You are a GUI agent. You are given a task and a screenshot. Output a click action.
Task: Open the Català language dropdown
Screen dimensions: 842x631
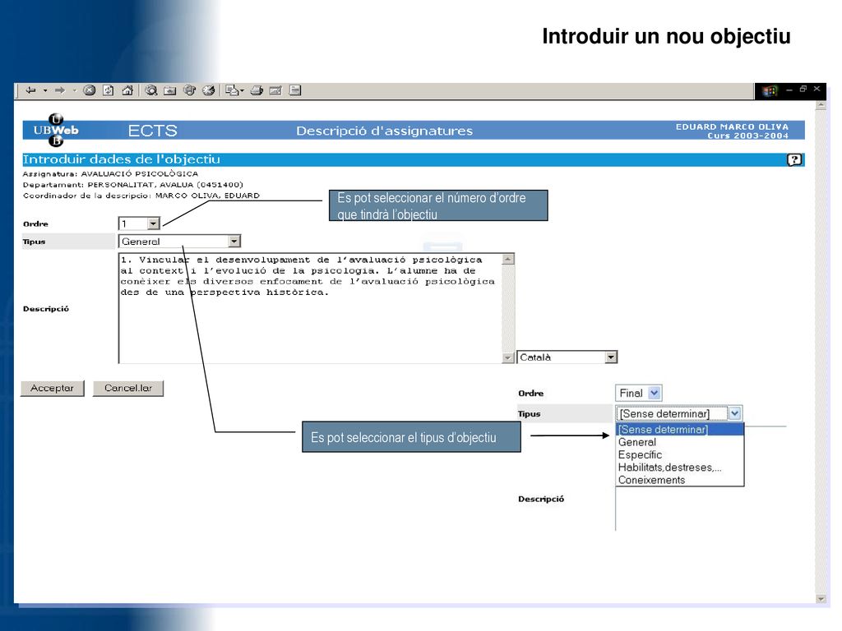(x=567, y=357)
